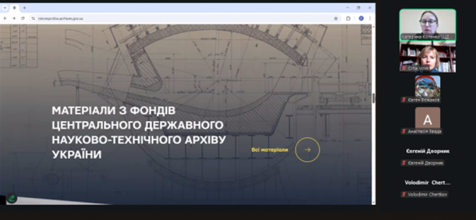476x220 pixels.
Task: Select the currently open browser tab
Action: point(14,8)
